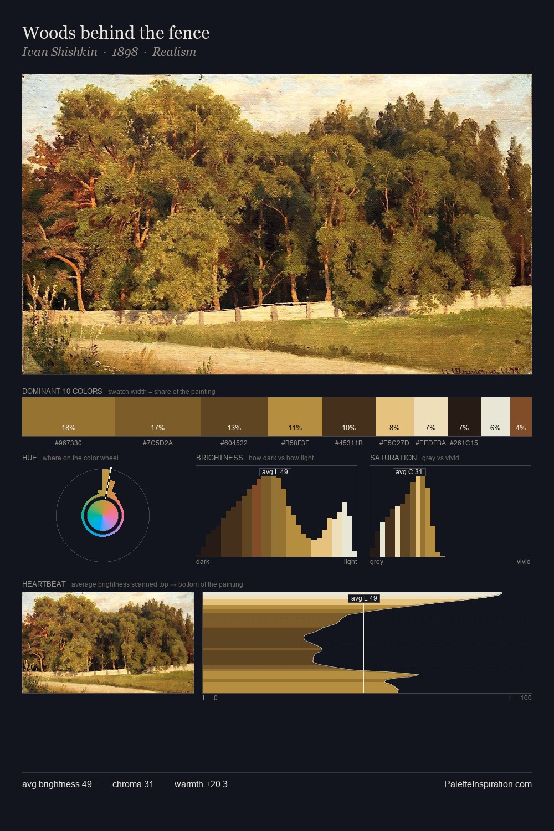Click the 'grey' saturation axis label
554x831 pixels.
[377, 562]
